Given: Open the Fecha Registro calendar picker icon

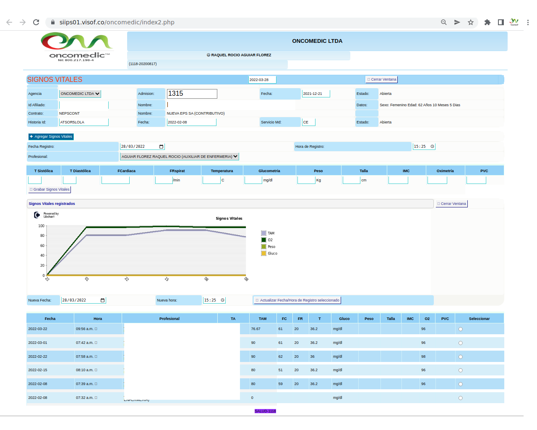Looking at the screenshot, I should click(161, 147).
